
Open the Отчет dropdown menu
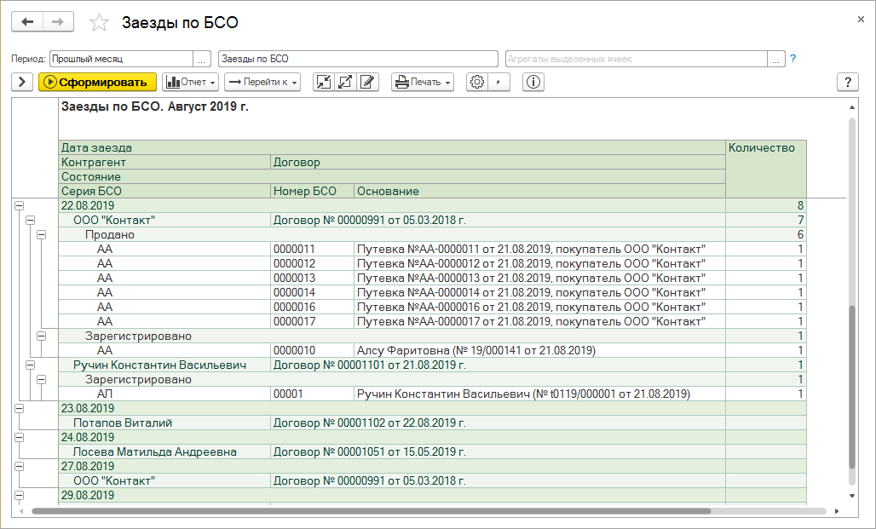tap(191, 82)
